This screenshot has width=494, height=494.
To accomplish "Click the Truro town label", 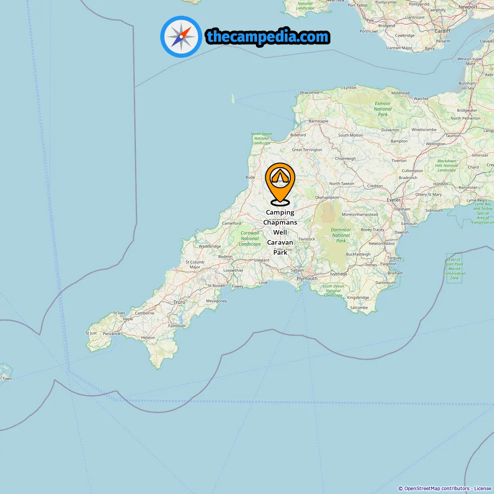I will pos(179,302).
